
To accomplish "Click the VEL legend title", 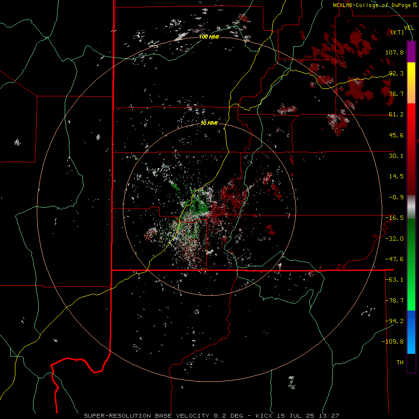I will tap(409, 28).
